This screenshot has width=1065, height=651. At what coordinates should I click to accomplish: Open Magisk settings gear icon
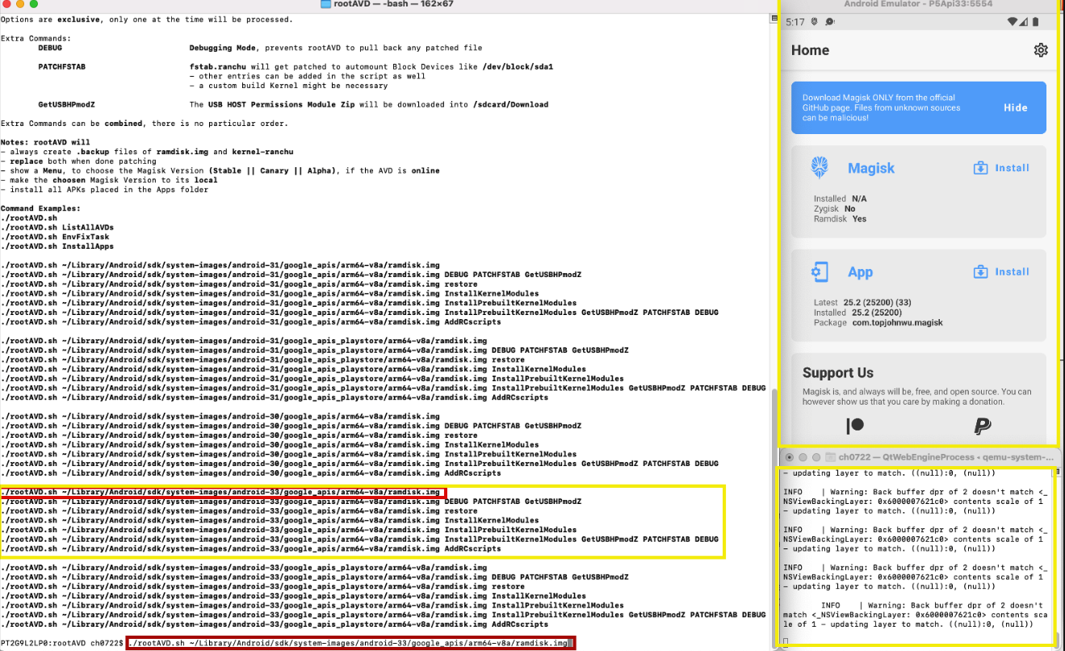[x=1040, y=50]
